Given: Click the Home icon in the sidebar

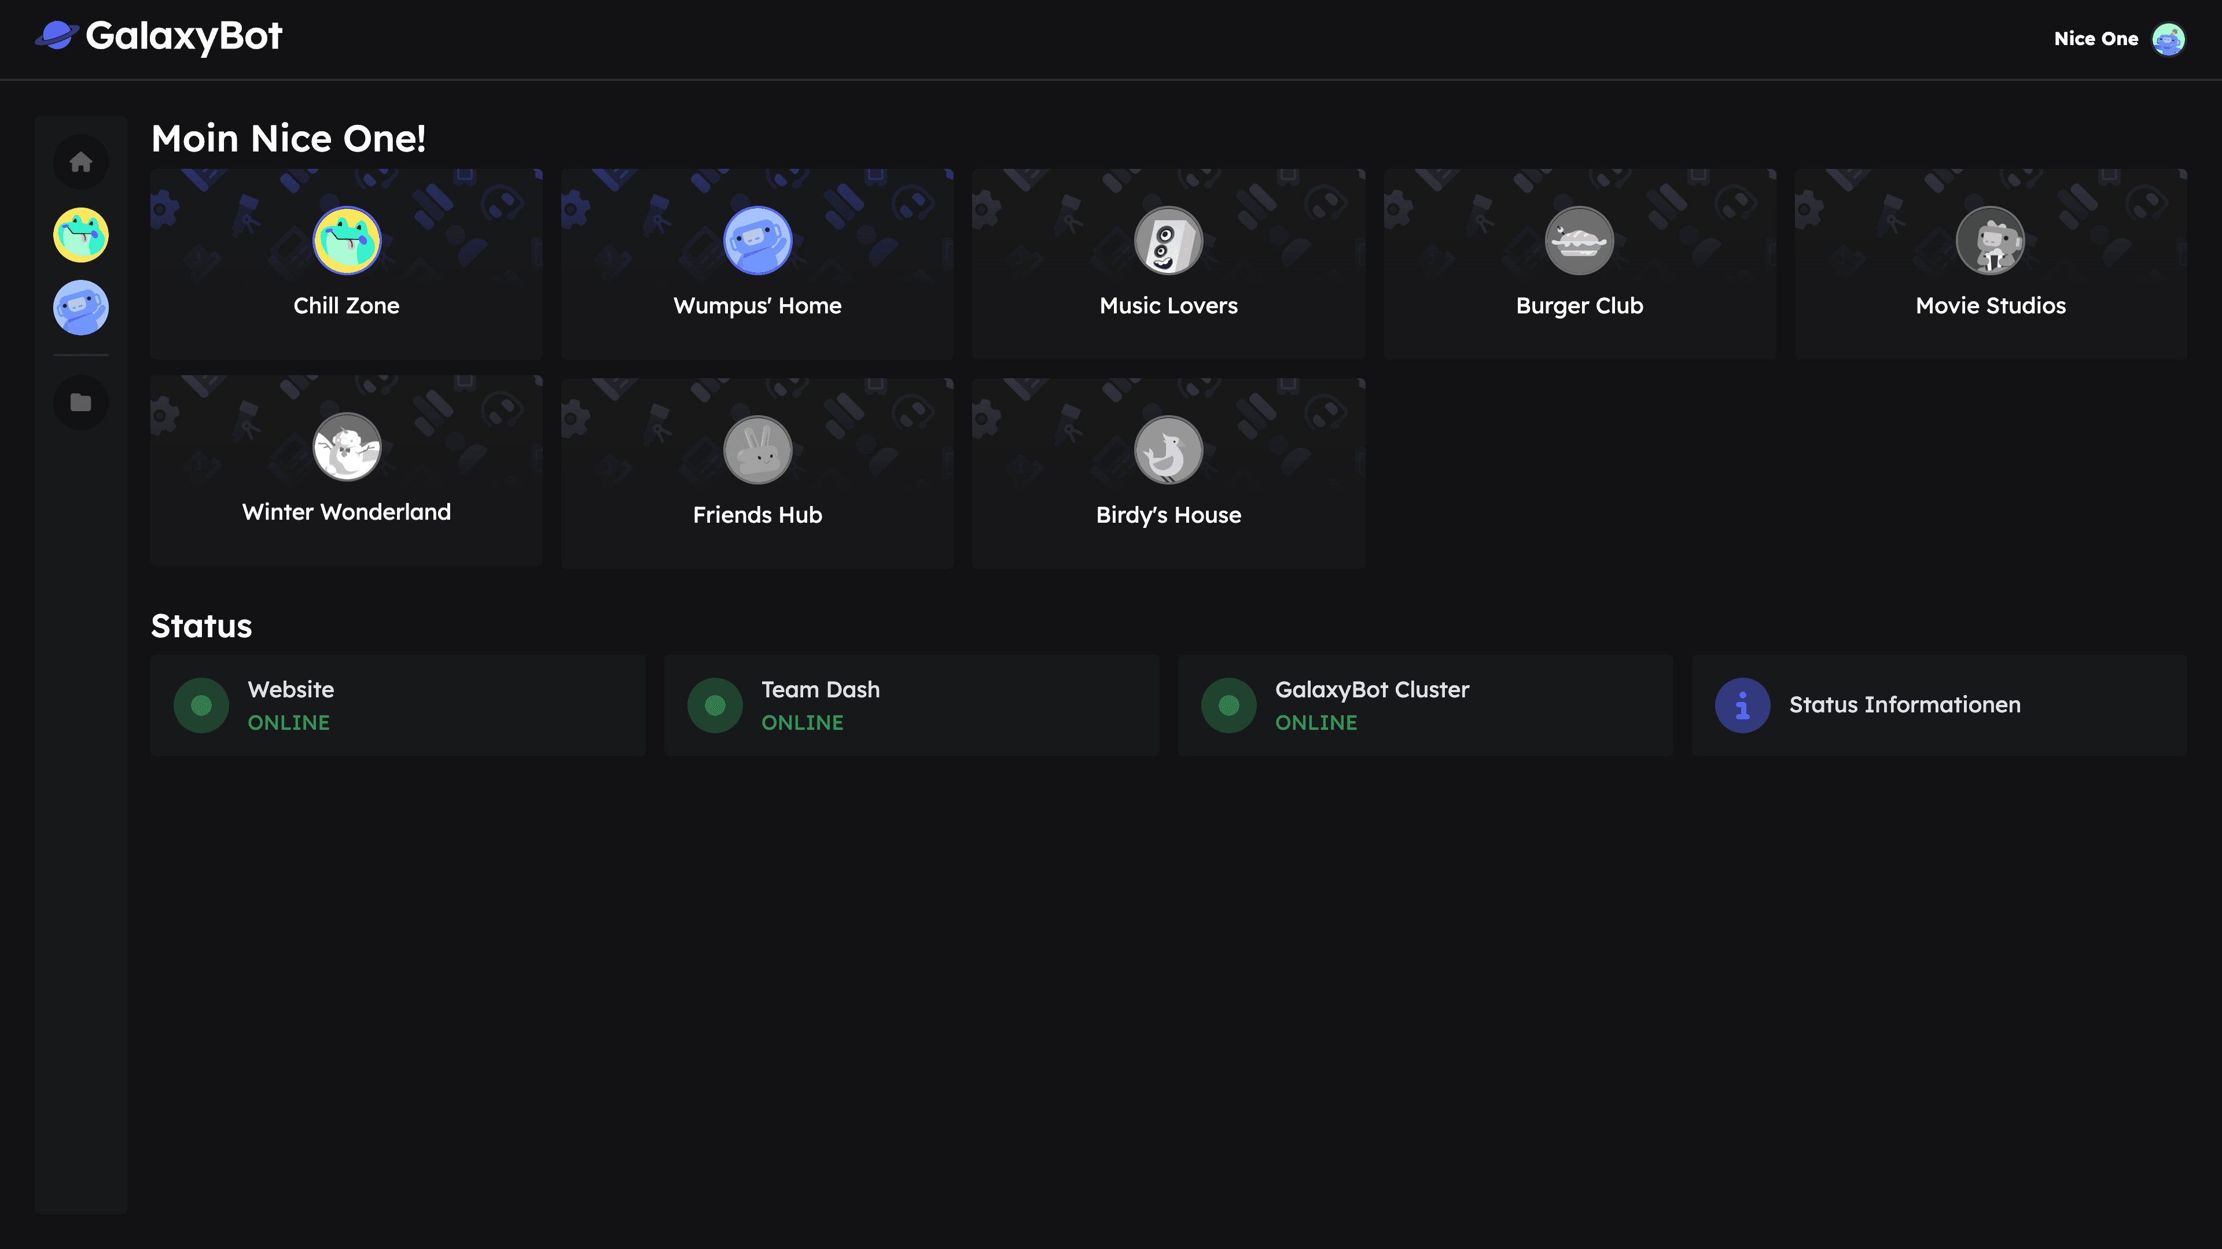Looking at the screenshot, I should (80, 162).
